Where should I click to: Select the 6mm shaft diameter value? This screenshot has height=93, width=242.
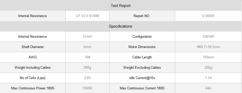coord(87,47)
